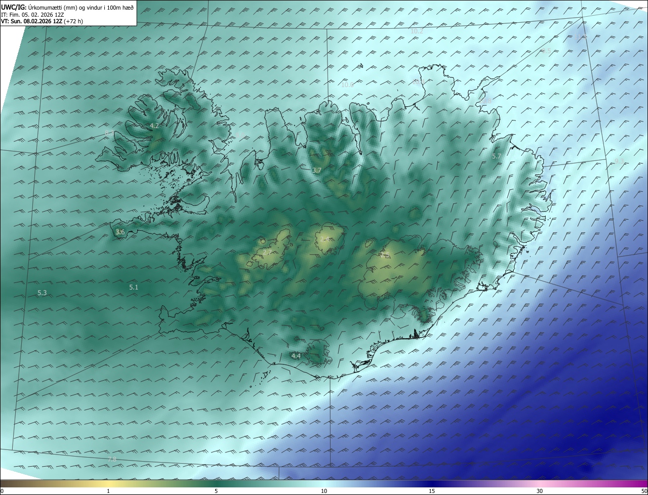Click the 1 tick on the color scale
648x495 pixels.
click(109, 491)
